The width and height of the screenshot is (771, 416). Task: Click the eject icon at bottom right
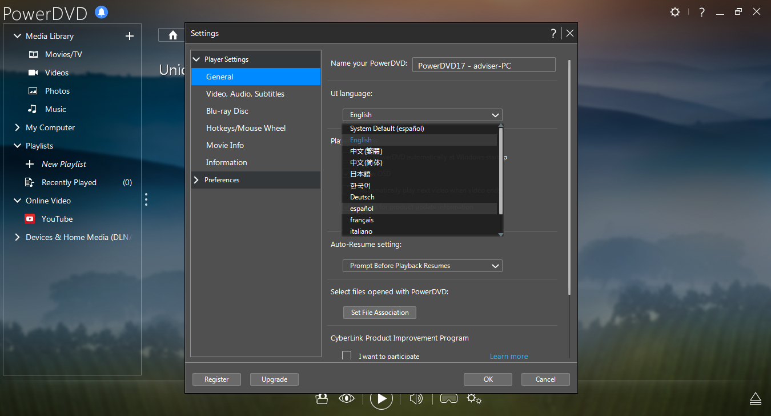[756, 398]
